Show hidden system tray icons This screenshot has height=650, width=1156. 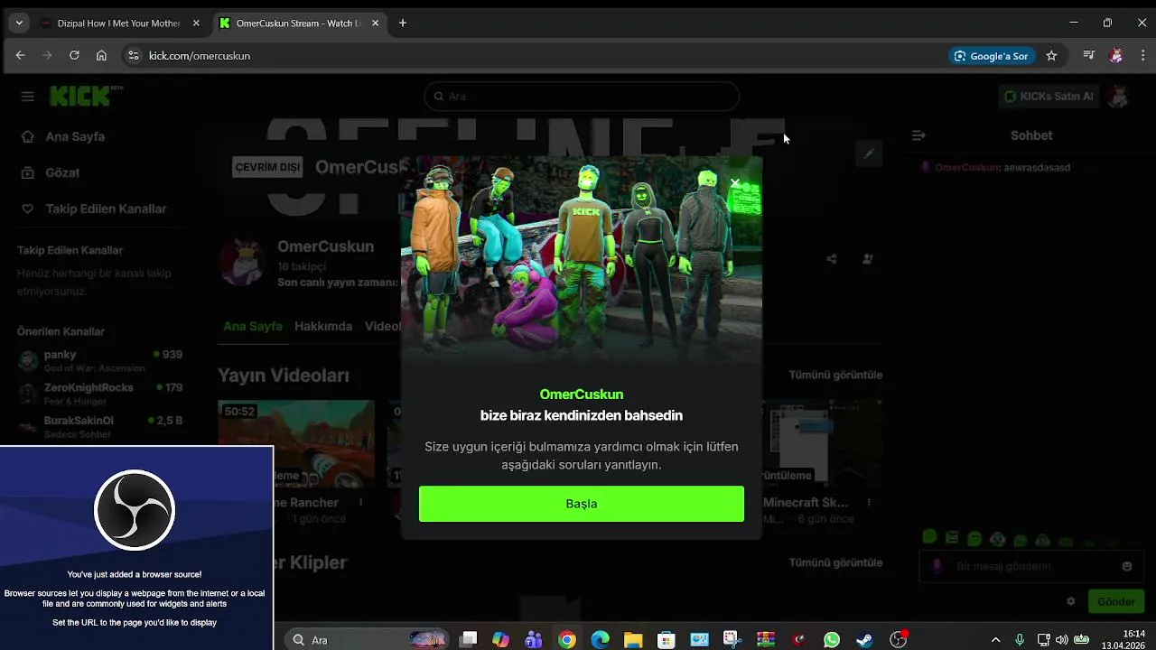[x=996, y=639]
